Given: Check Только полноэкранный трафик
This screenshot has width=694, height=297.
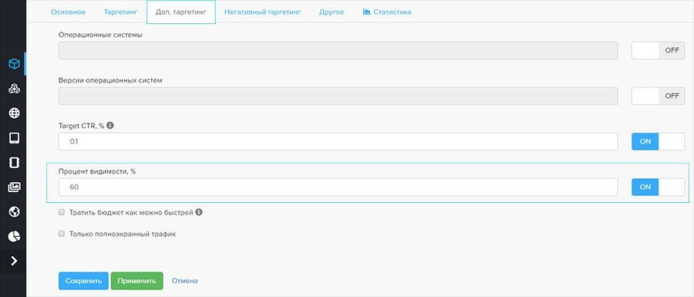Looking at the screenshot, I should click(x=62, y=234).
